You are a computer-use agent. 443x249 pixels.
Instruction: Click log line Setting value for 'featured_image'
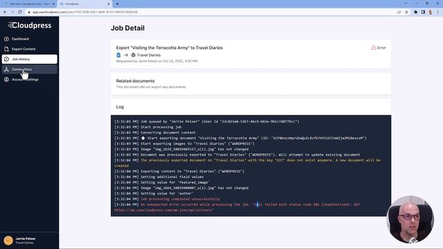tap(175, 183)
